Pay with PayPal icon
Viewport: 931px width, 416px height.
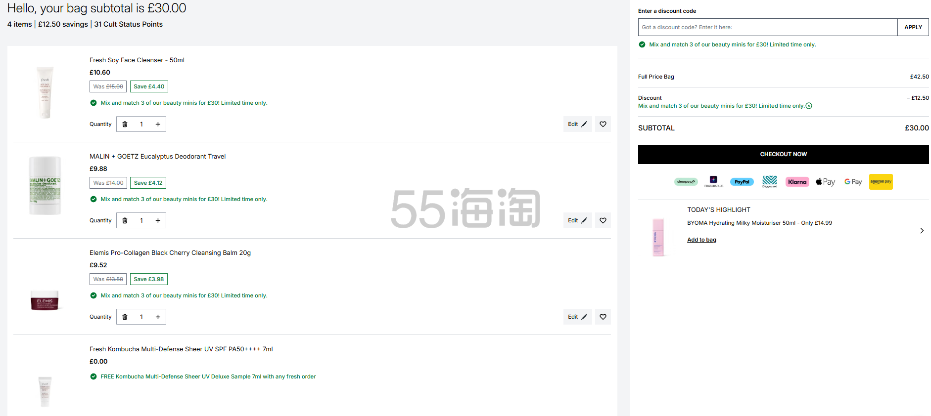742,182
